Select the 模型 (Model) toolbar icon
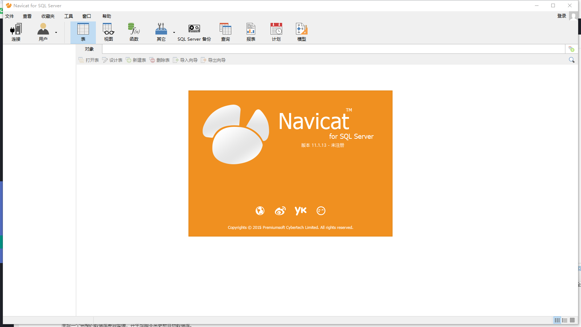Image resolution: width=581 pixels, height=327 pixels. tap(301, 32)
